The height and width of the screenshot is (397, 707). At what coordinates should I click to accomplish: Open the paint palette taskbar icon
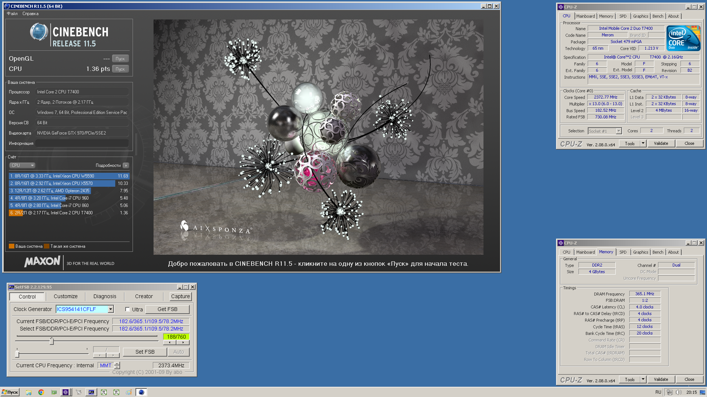[129, 392]
